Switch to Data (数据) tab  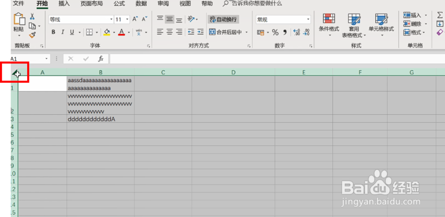(x=141, y=4)
